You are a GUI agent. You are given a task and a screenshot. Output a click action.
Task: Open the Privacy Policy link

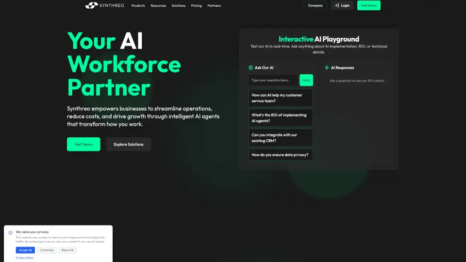click(x=25, y=258)
